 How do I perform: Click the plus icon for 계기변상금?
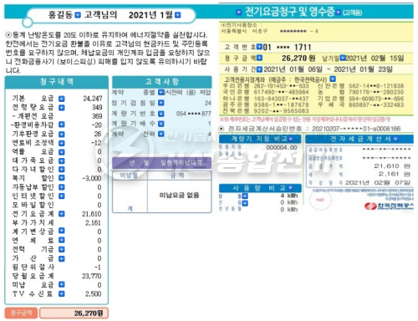[62, 232]
